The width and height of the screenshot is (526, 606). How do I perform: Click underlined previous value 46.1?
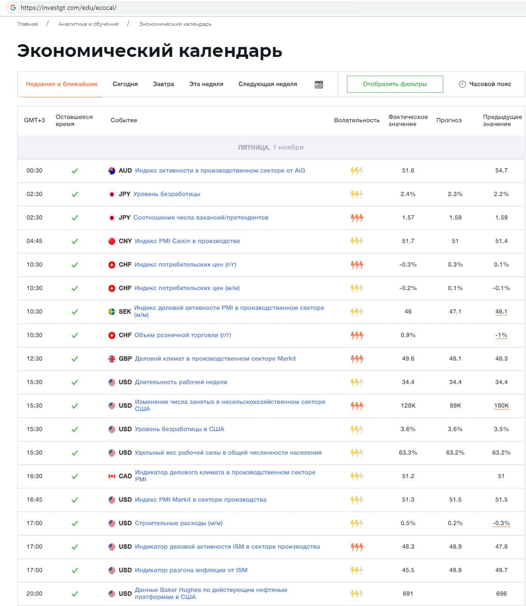[x=502, y=312]
